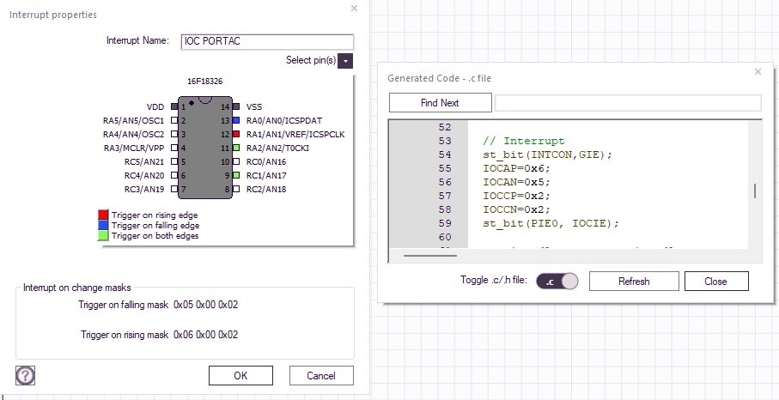Select the green RC1/AN17 pin box
779x400 pixels.
(235, 175)
